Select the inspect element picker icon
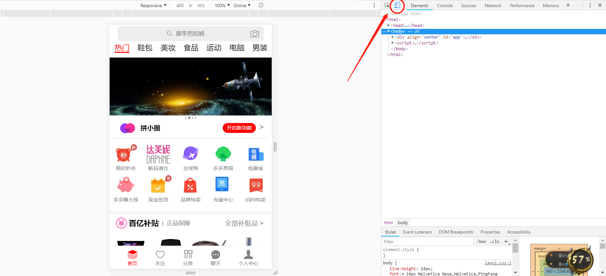 tap(387, 5)
